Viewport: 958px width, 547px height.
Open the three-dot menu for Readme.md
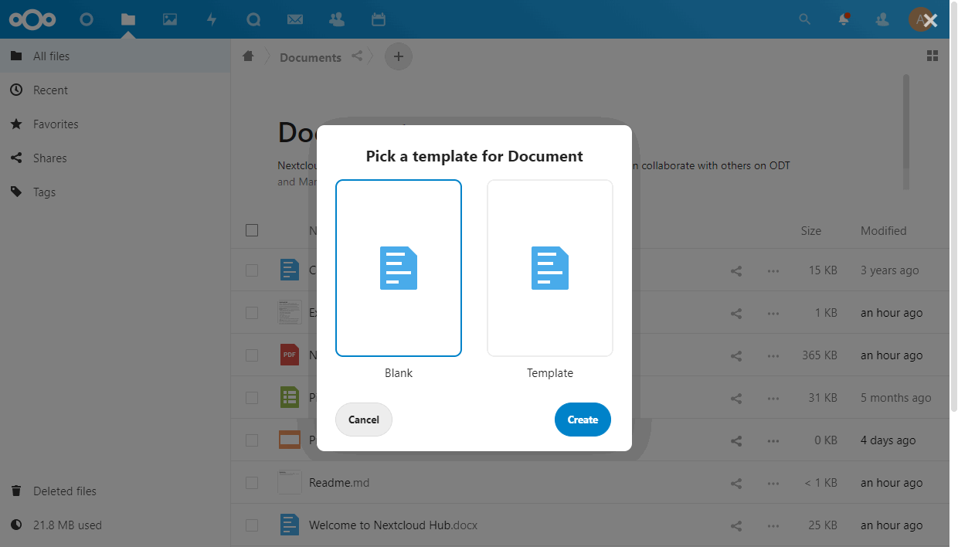[x=773, y=483]
